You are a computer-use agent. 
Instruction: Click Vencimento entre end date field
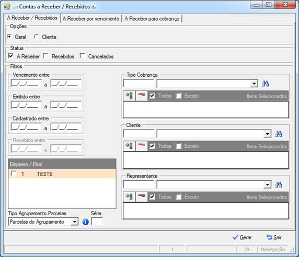[x=66, y=83]
